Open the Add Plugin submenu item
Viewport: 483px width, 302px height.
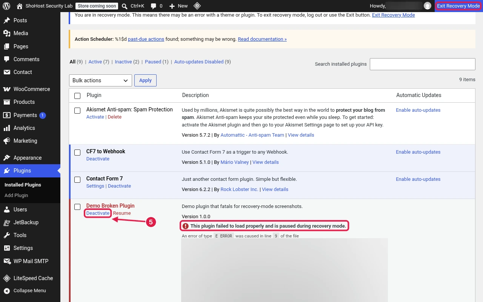(x=16, y=195)
